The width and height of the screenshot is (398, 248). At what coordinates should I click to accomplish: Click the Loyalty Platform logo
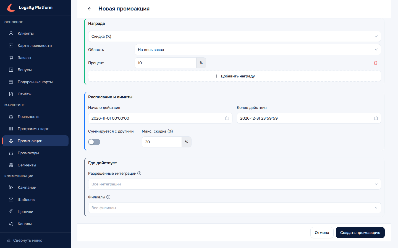pyautogui.click(x=11, y=7)
